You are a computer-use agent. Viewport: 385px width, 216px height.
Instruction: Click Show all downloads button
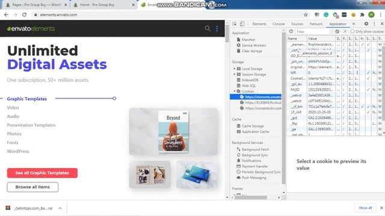pos(365,208)
